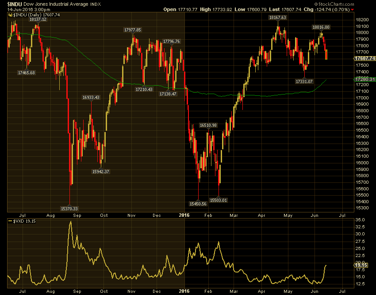Viewport: 376px width, 295px height.
Task: Click the 17465.68 low price label
Action: [x=27, y=72]
